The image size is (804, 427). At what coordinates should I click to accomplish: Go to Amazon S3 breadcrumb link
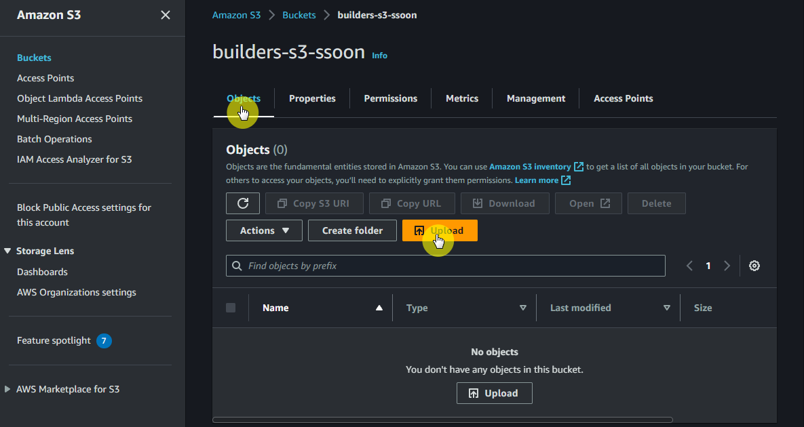pyautogui.click(x=236, y=15)
